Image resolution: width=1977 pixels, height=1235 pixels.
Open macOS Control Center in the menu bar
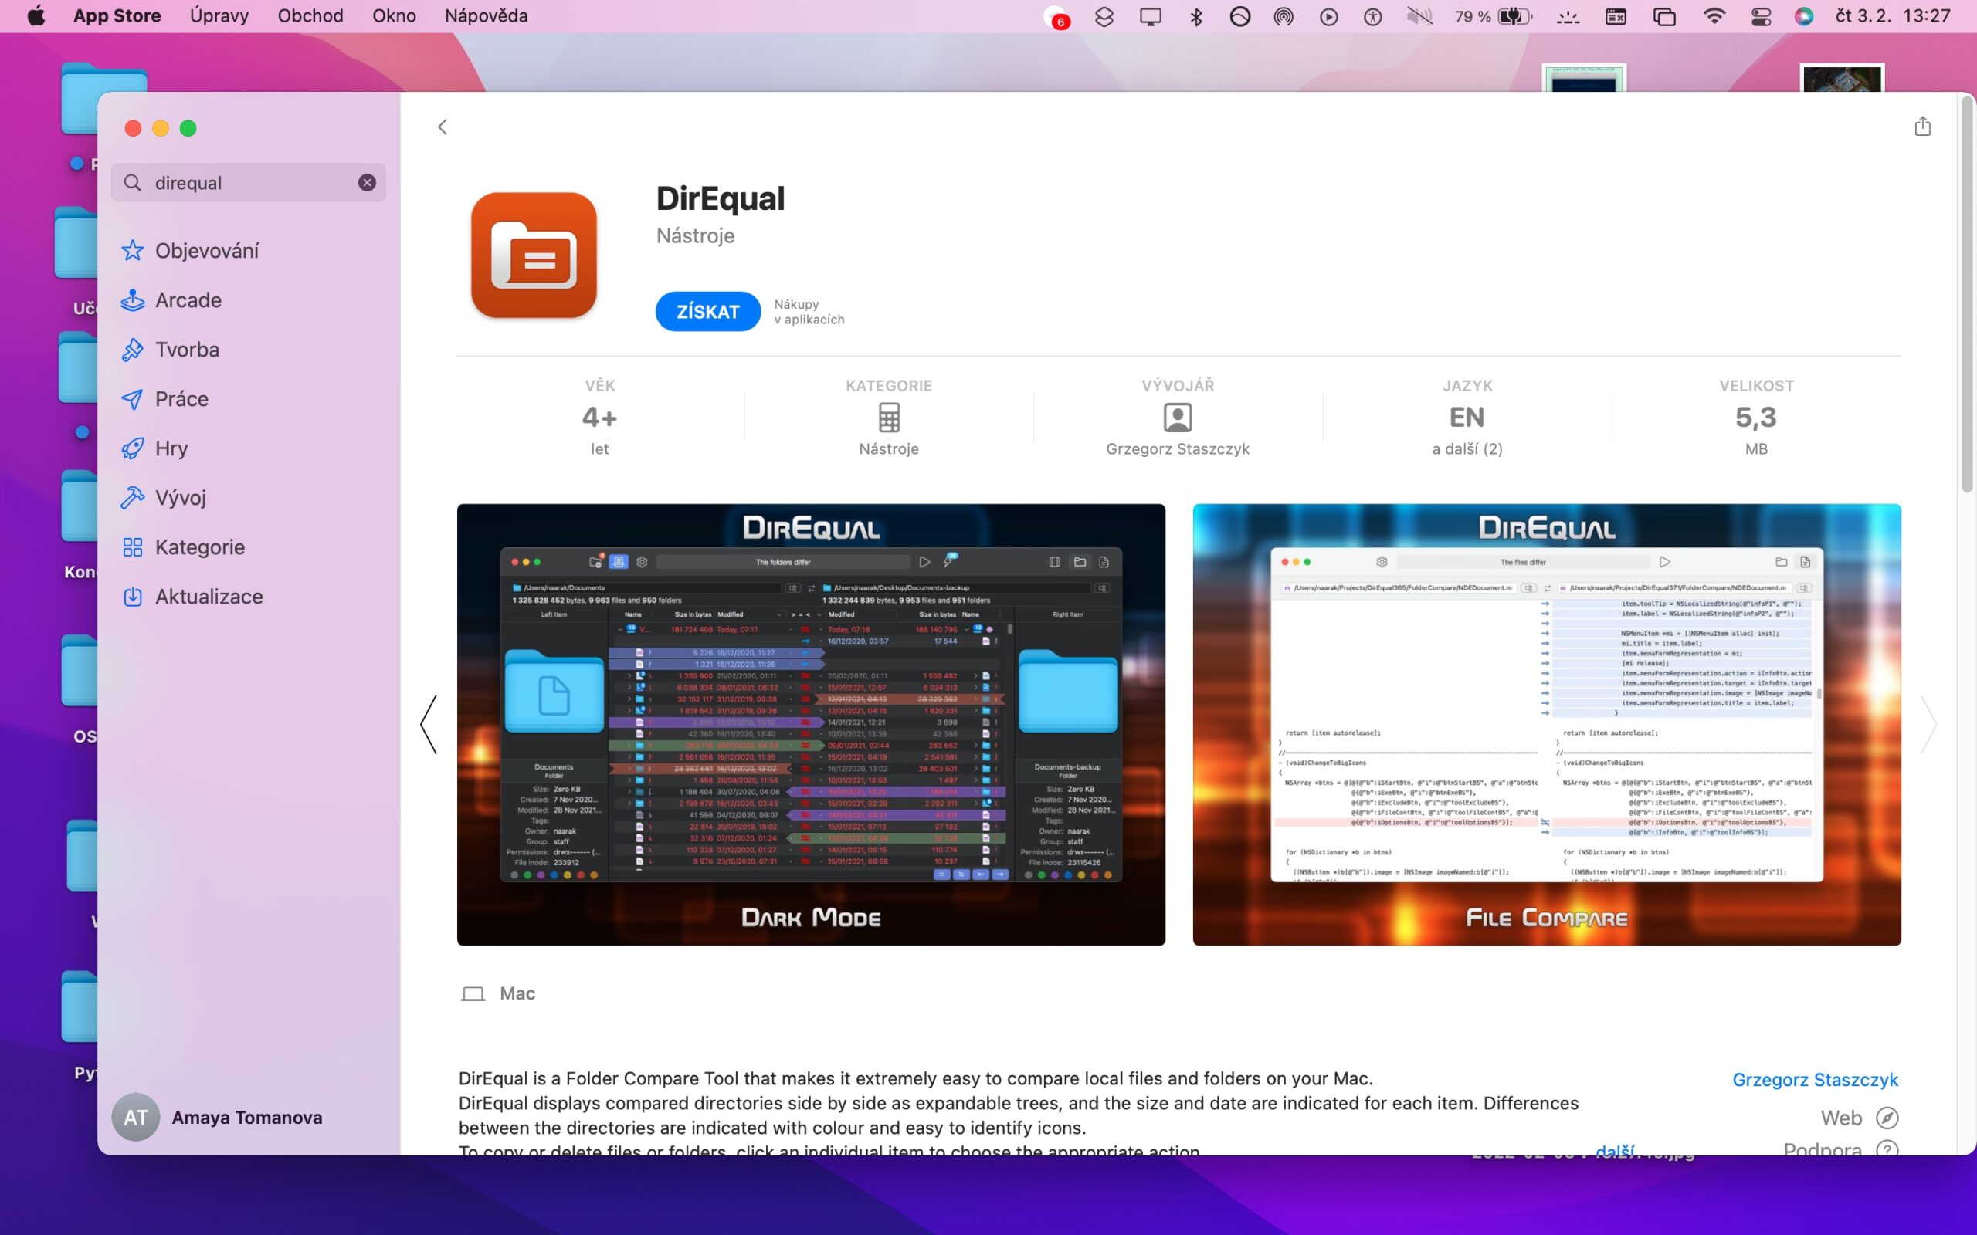click(1761, 16)
